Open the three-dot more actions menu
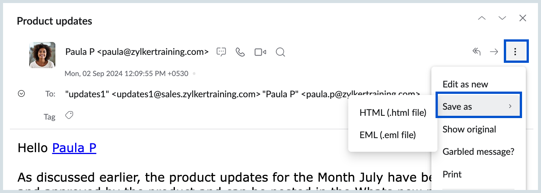 coord(515,52)
